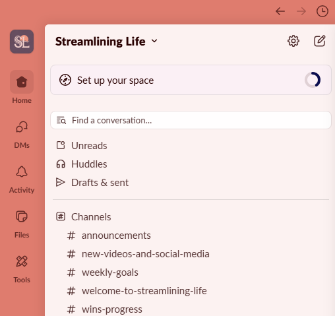
Task: Click the Find a conversation field
Action: 191,120
